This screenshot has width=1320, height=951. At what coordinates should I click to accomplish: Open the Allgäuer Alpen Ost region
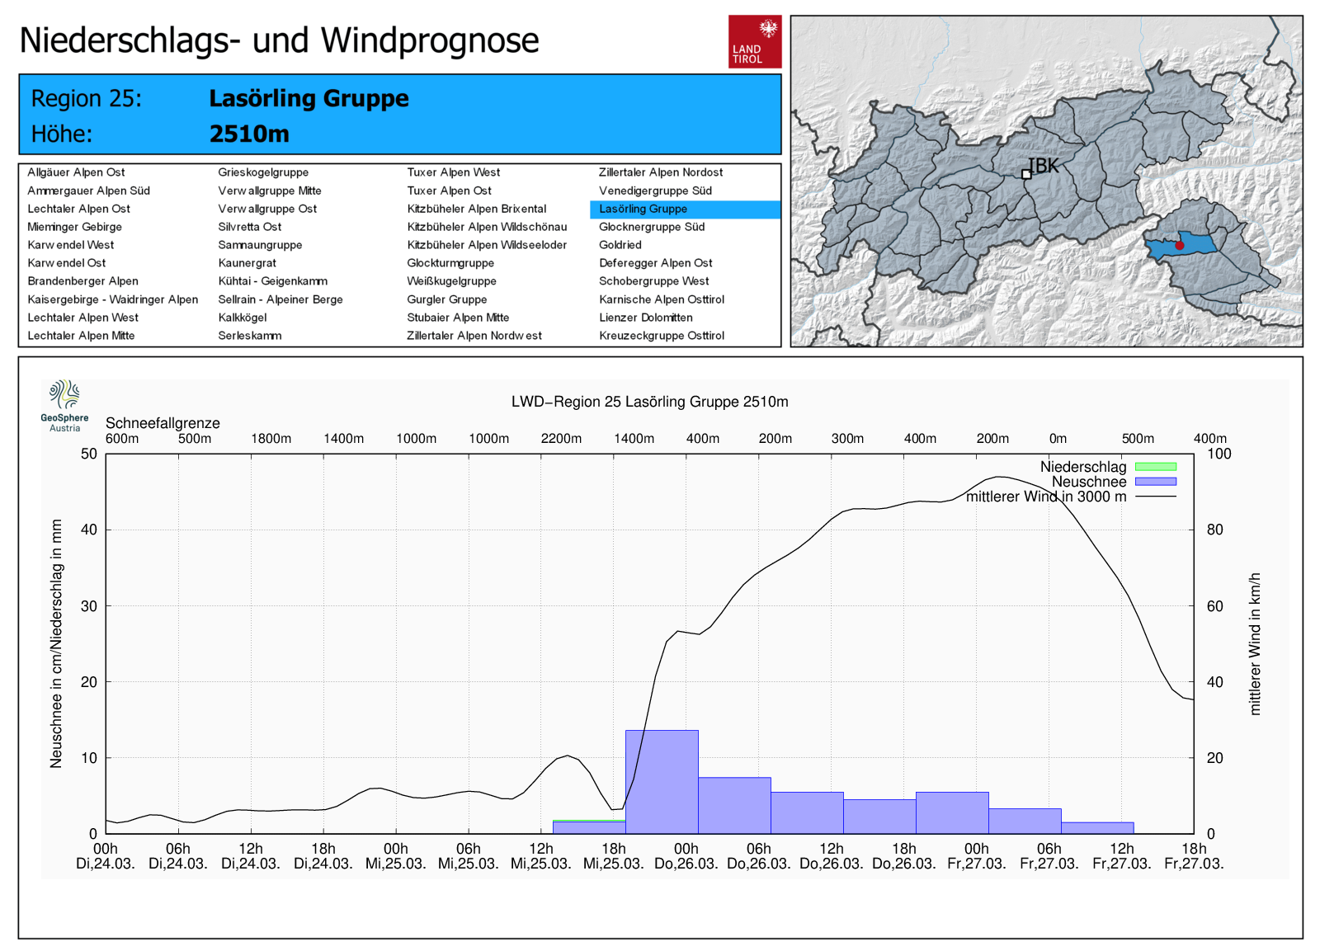point(76,172)
